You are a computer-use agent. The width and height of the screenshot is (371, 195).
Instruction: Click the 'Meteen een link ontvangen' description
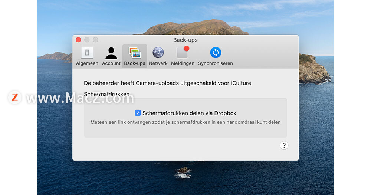(185, 122)
